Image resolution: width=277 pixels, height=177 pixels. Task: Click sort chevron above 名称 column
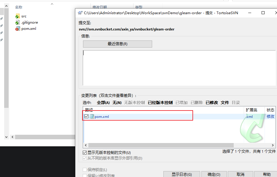pos(52,4)
